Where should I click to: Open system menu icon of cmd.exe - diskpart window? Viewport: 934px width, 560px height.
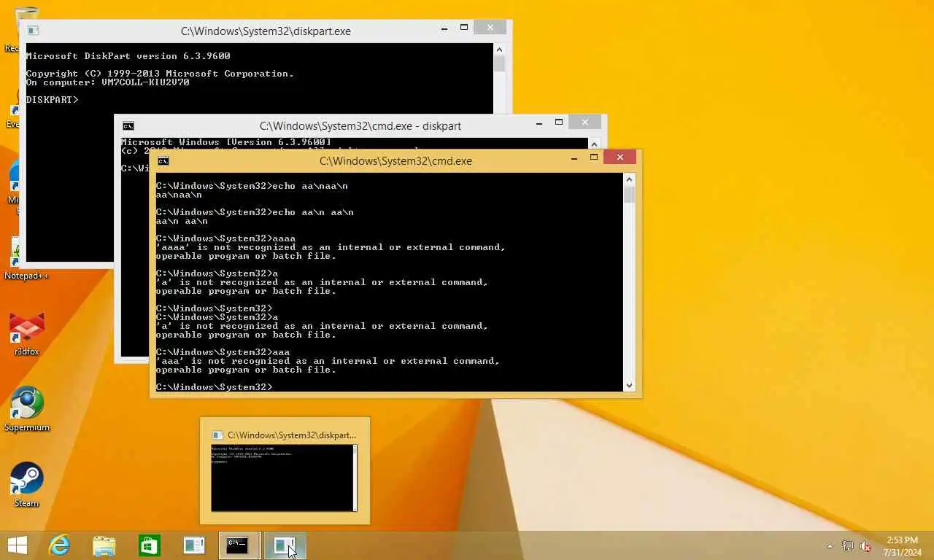128,125
